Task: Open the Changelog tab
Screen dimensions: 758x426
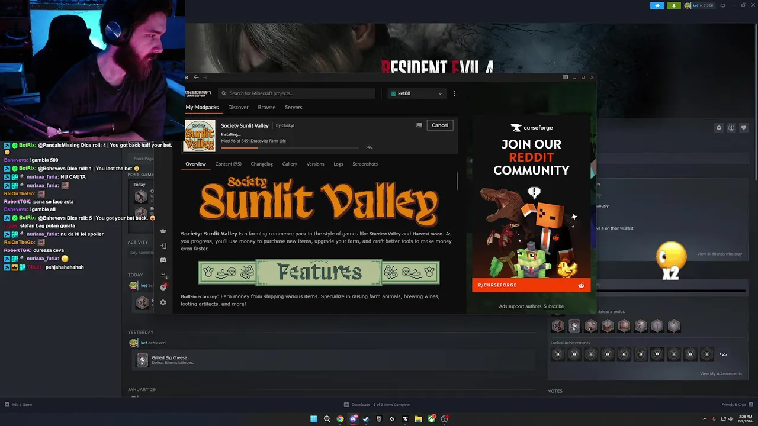Action: pos(262,164)
